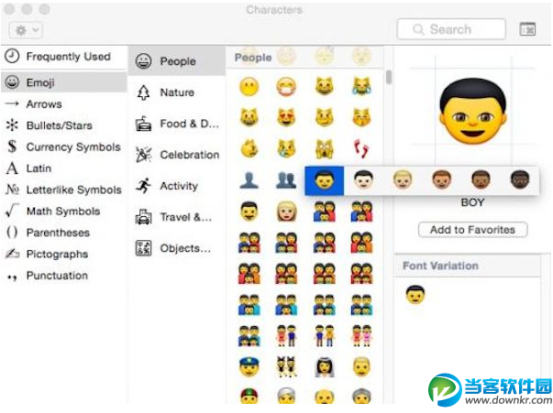Pick the darkest skin tone boy swatch

click(x=519, y=179)
